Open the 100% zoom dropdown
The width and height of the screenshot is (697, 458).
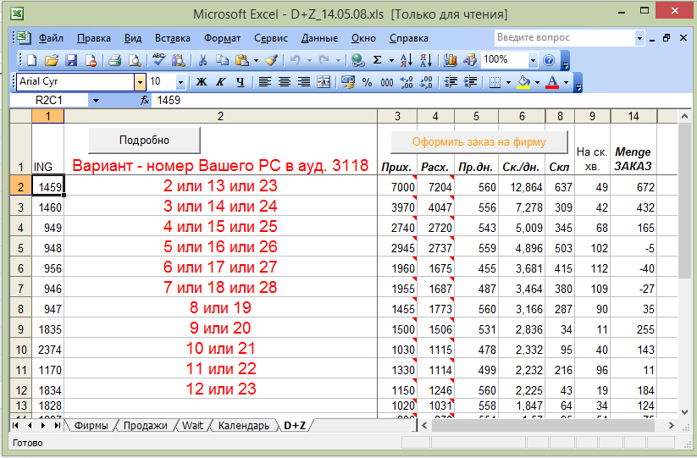[533, 61]
